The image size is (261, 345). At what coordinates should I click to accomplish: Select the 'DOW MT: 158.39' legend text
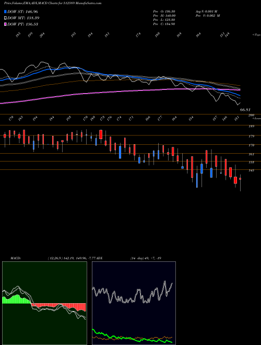(23, 18)
